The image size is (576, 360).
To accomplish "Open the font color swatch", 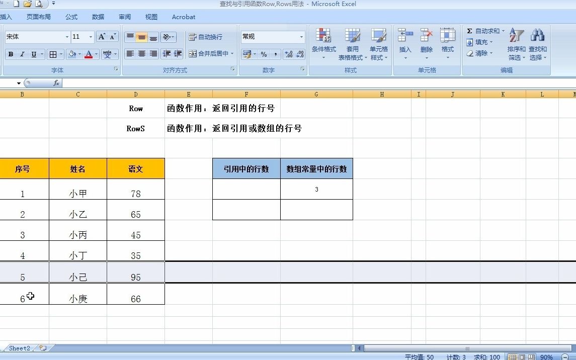I will [88, 54].
